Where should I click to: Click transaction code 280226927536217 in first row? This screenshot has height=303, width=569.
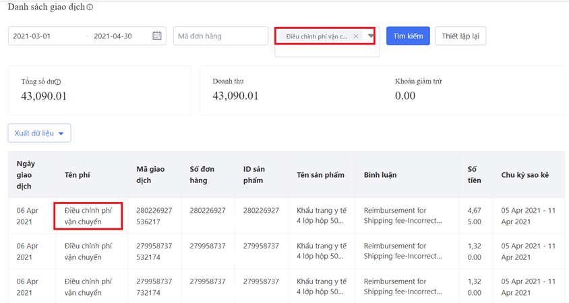(x=154, y=215)
